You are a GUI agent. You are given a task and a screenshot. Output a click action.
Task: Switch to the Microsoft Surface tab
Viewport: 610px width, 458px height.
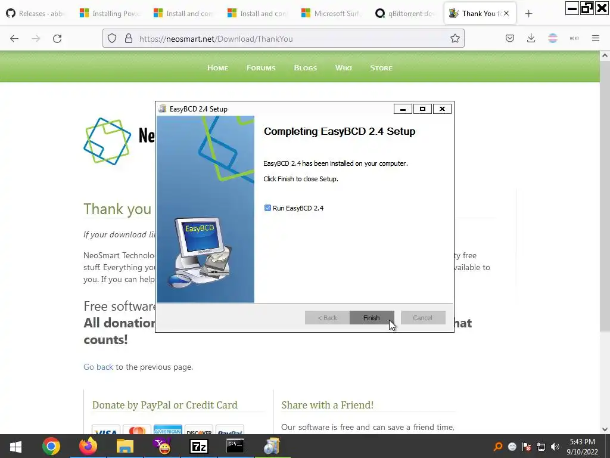click(331, 14)
